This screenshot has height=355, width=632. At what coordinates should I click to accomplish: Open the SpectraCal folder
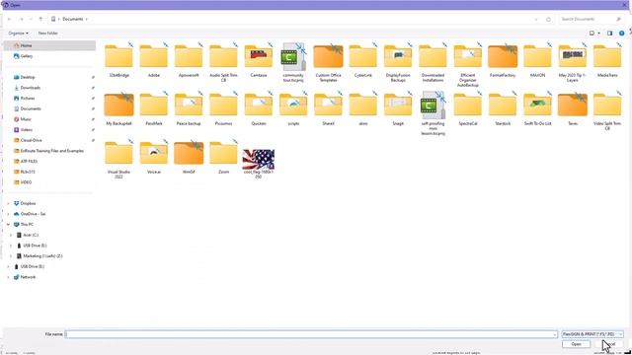tap(467, 108)
